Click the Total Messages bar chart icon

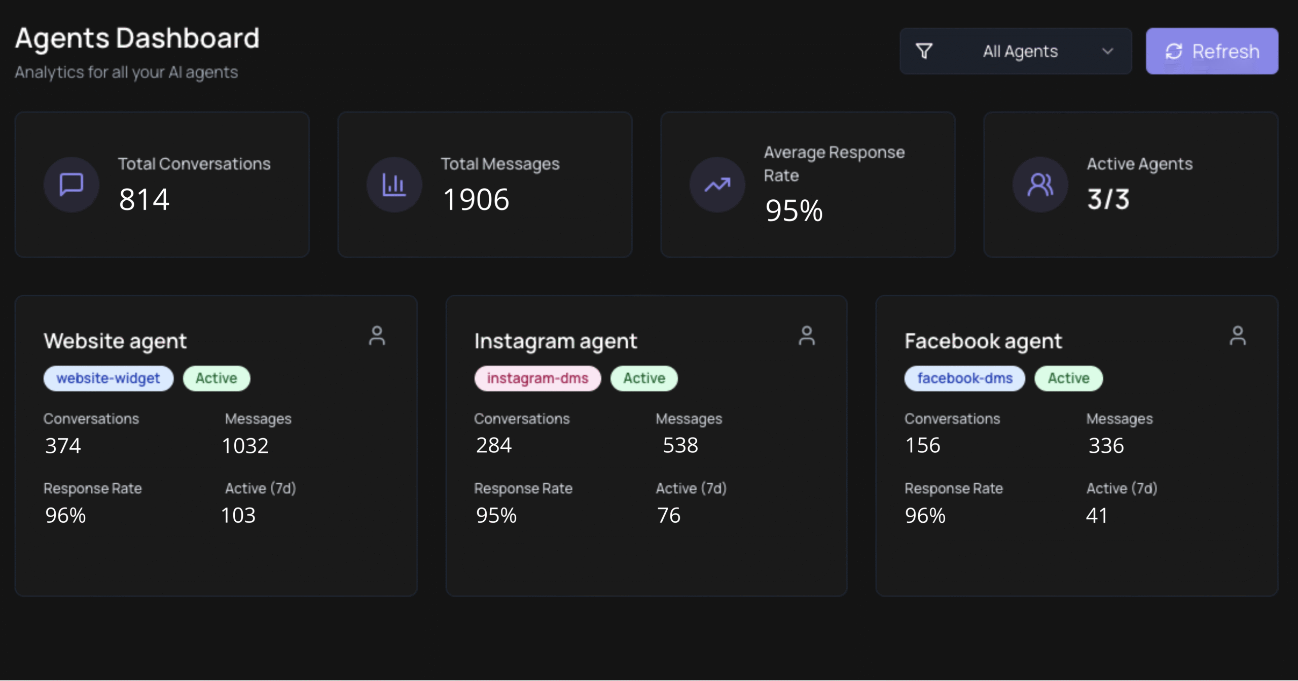tap(394, 184)
